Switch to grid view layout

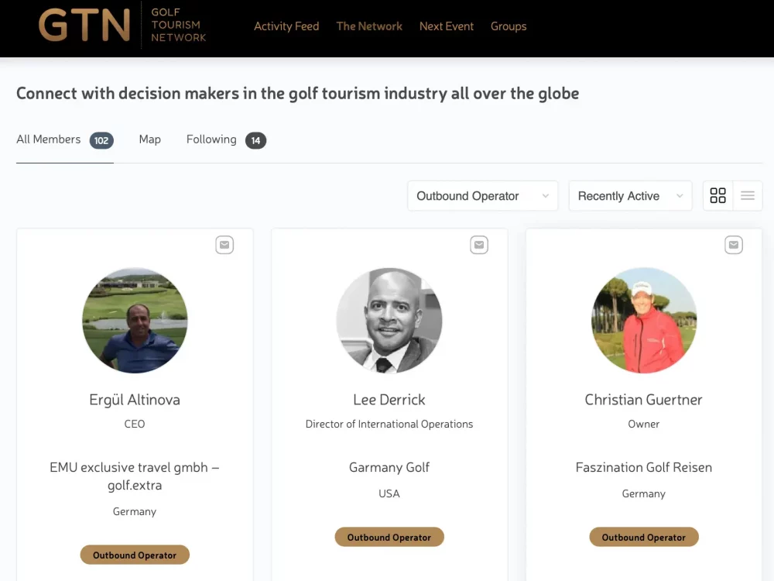(x=718, y=196)
